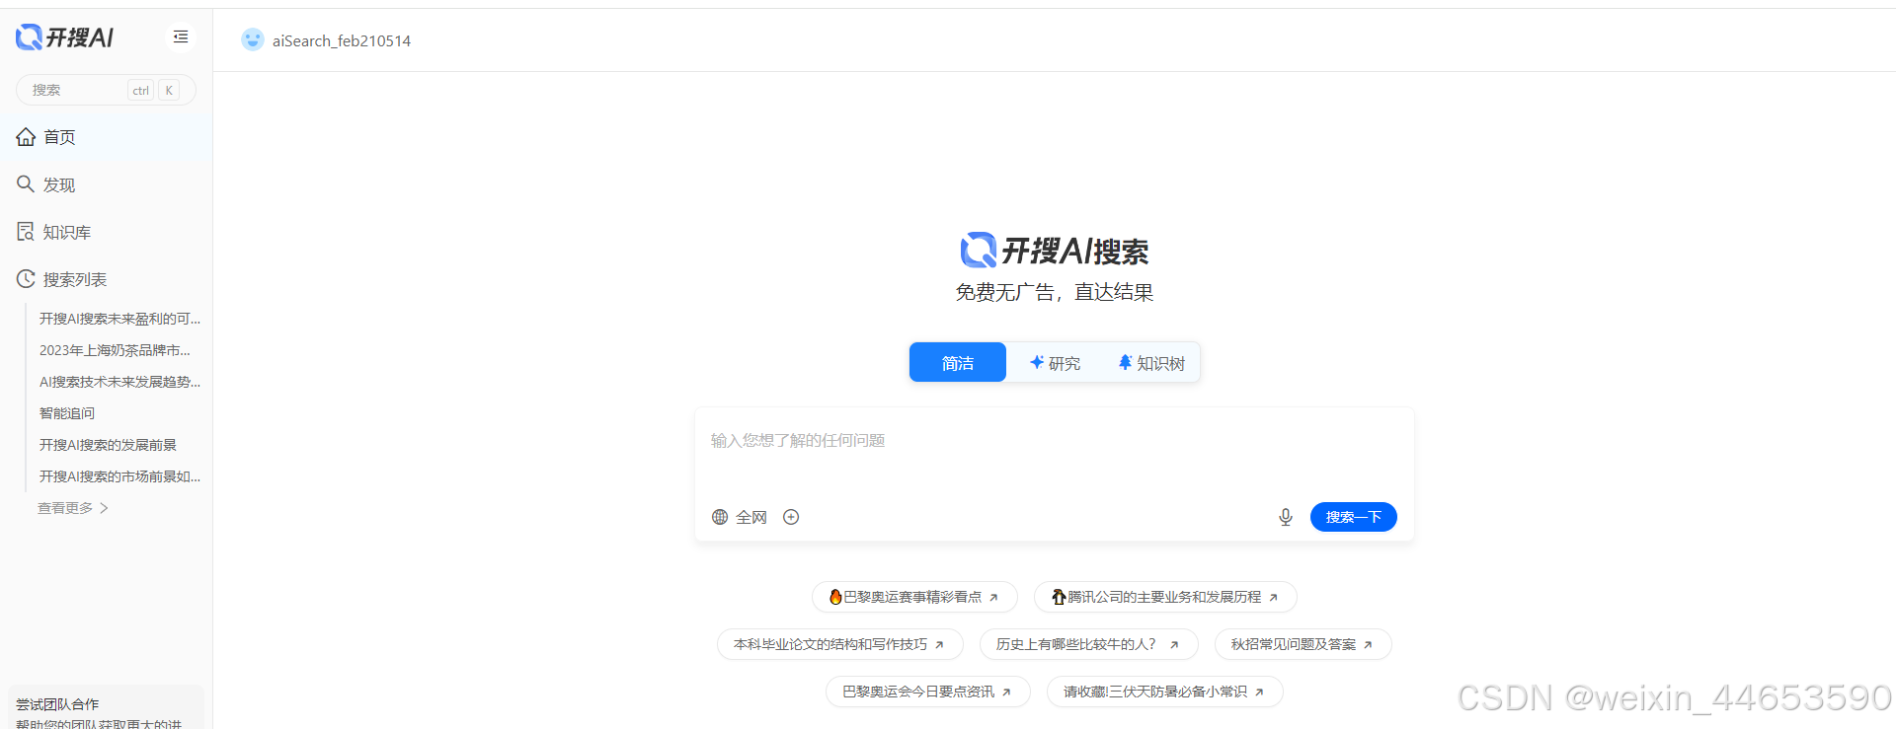Go to 首页 home page

click(x=106, y=137)
